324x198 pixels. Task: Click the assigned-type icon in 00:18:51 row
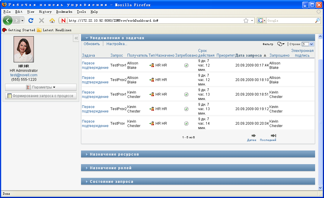pyautogui.click(x=152, y=94)
